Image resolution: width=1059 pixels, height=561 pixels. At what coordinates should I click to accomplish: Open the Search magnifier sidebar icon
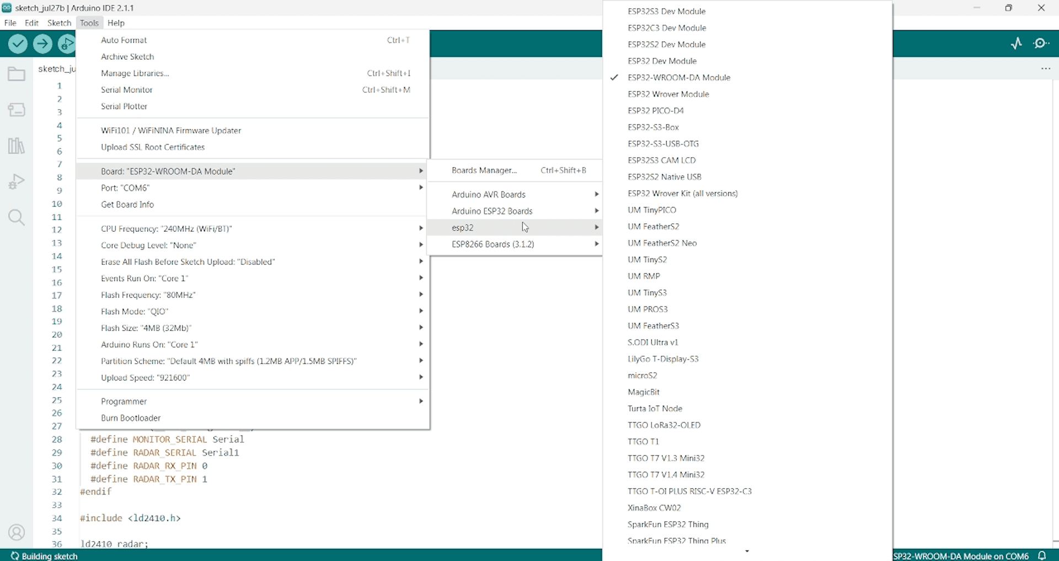pos(17,217)
